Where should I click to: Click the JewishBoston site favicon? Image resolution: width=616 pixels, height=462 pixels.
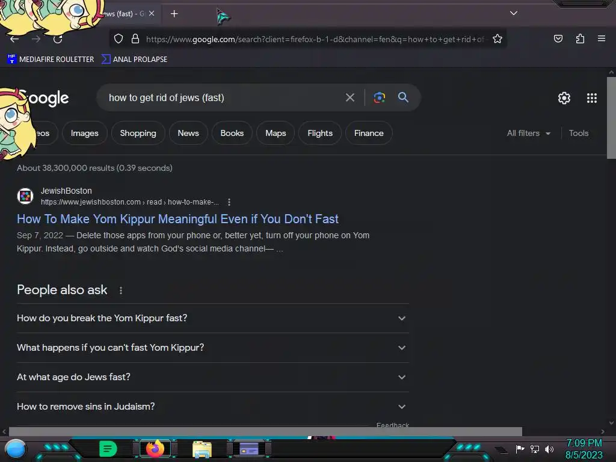tap(25, 196)
